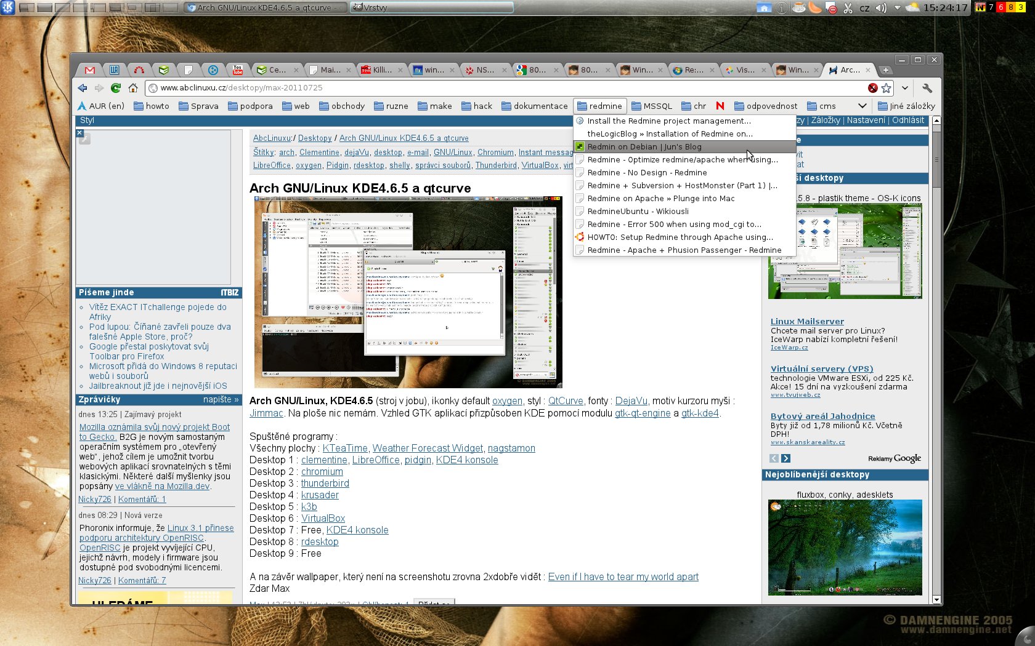
Task: Click the Odhlásit link in header
Action: (908, 120)
